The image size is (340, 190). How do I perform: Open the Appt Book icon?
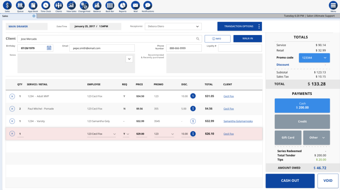point(33,5)
